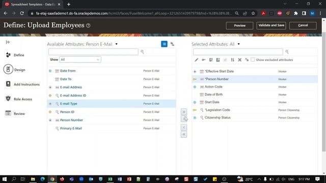Click the browser back arrow
Screen dimensions: 326x183
pos(6,13)
